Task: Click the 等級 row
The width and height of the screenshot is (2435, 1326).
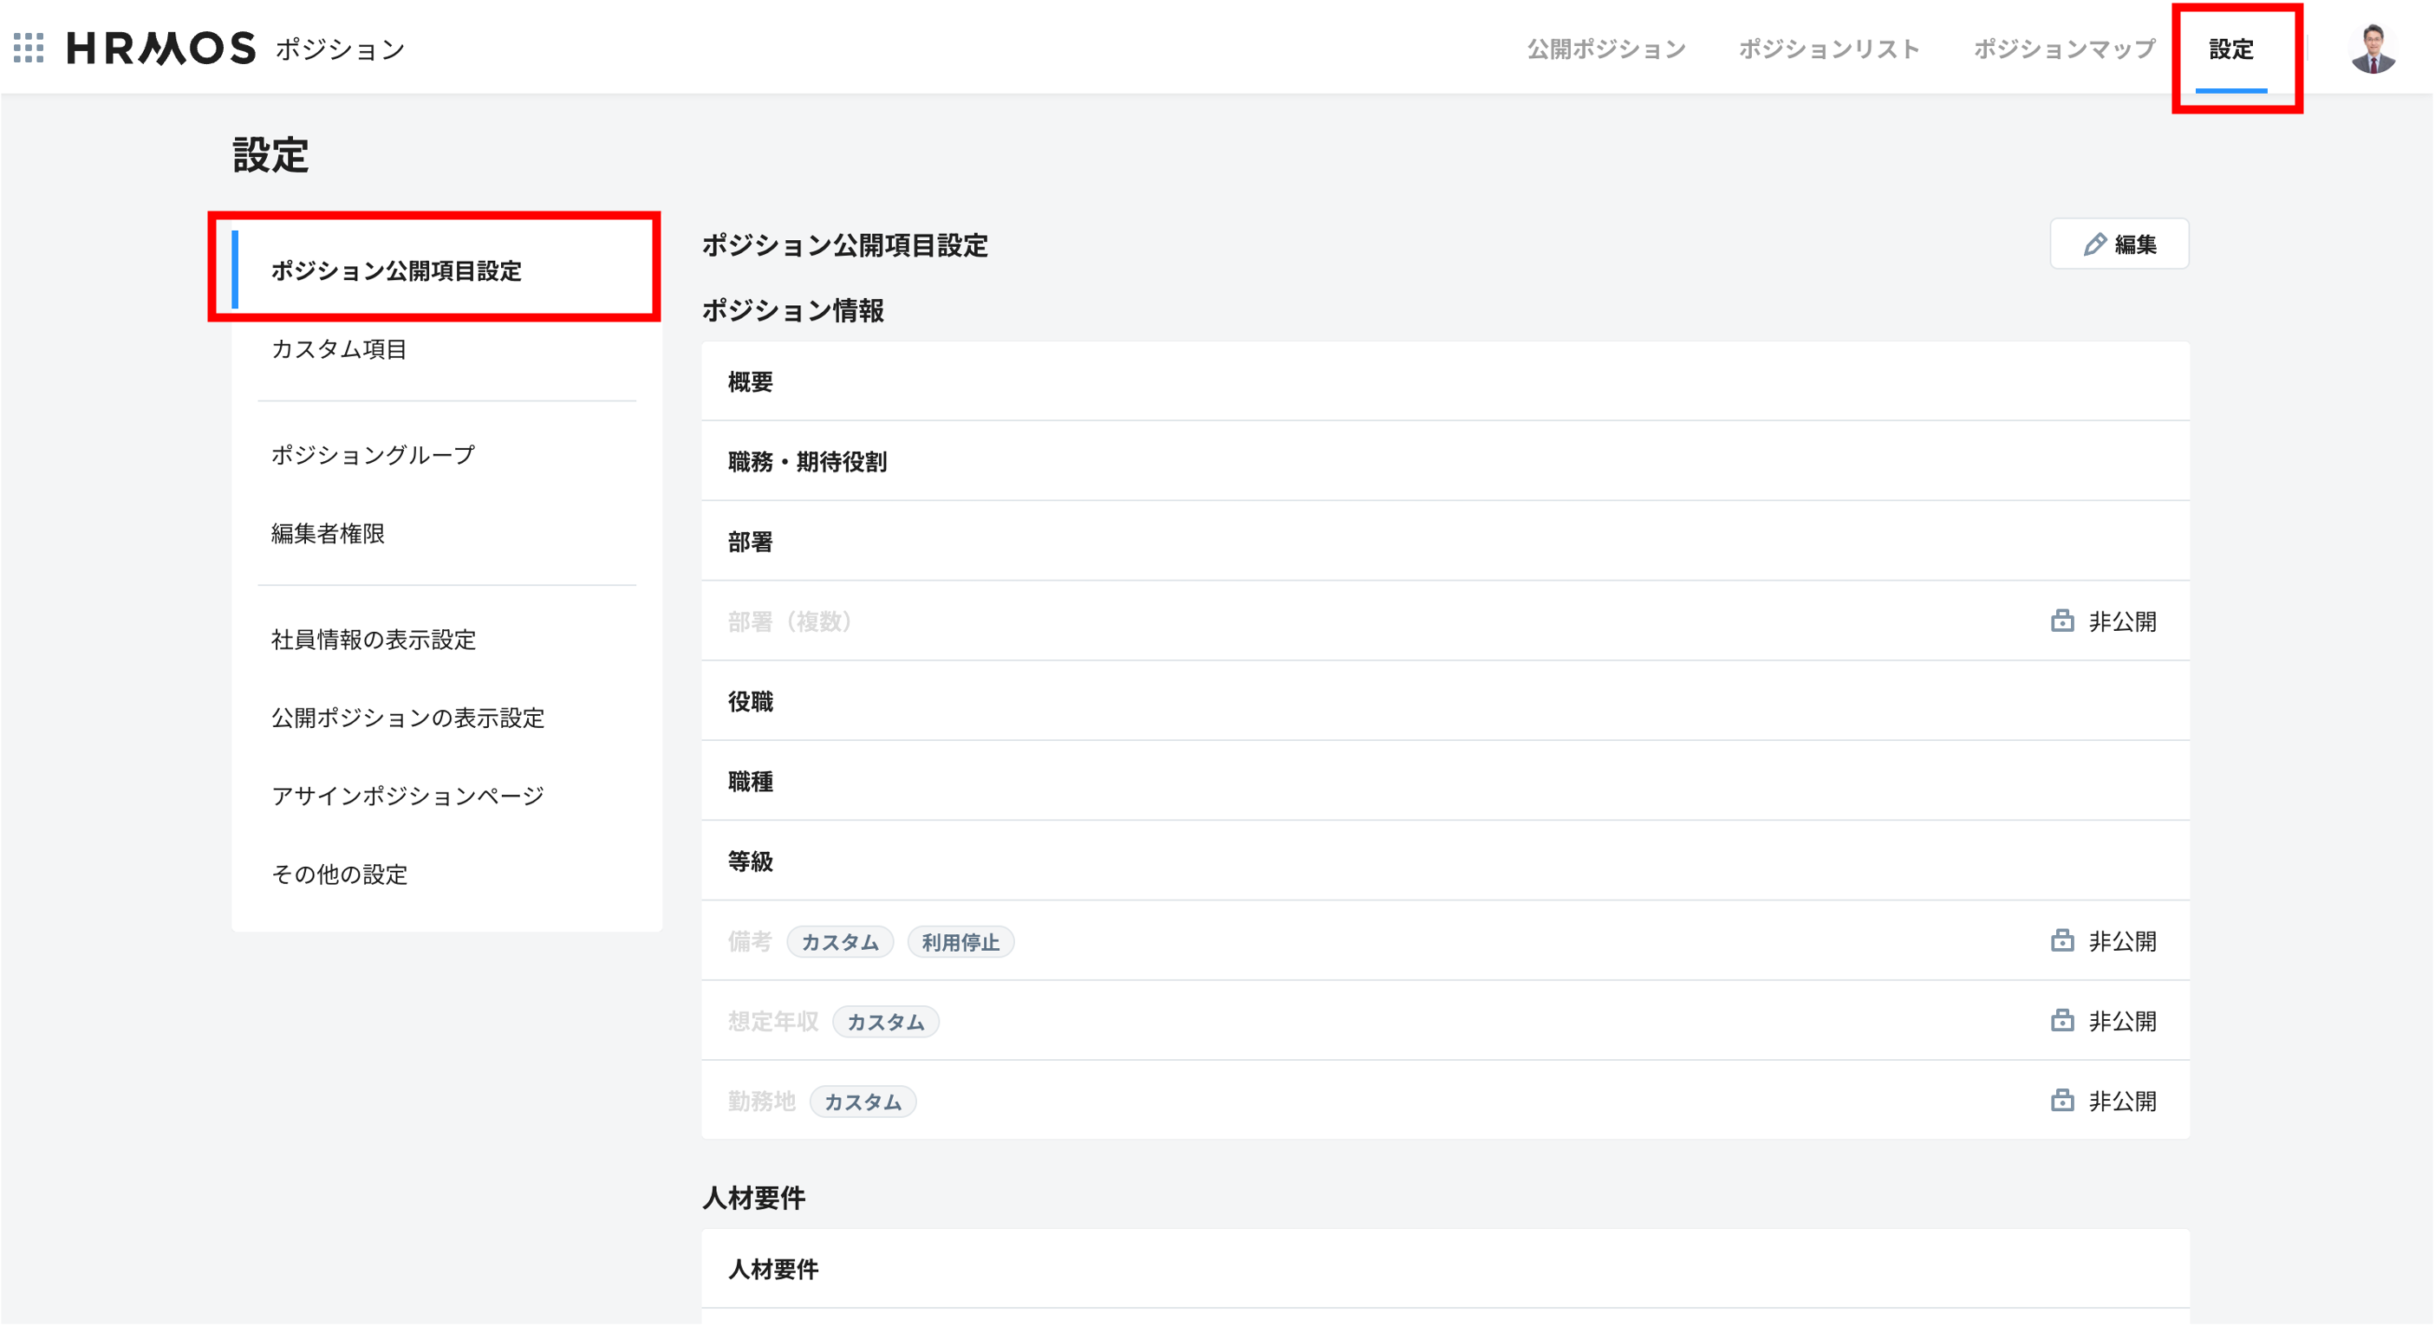Action: (1445, 861)
